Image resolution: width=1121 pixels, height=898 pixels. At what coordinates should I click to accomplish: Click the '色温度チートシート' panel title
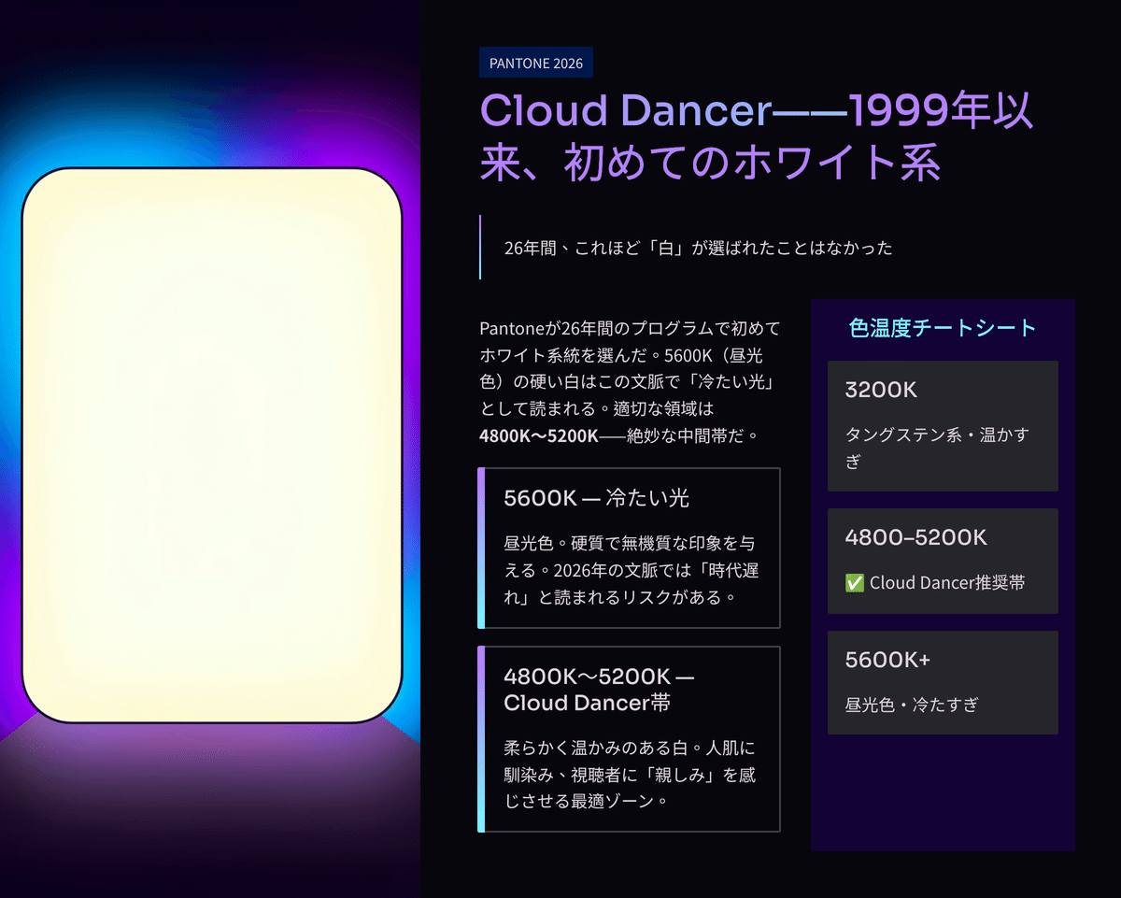(x=943, y=328)
